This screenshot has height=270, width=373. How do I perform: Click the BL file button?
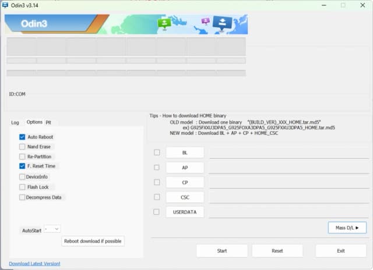click(x=185, y=152)
